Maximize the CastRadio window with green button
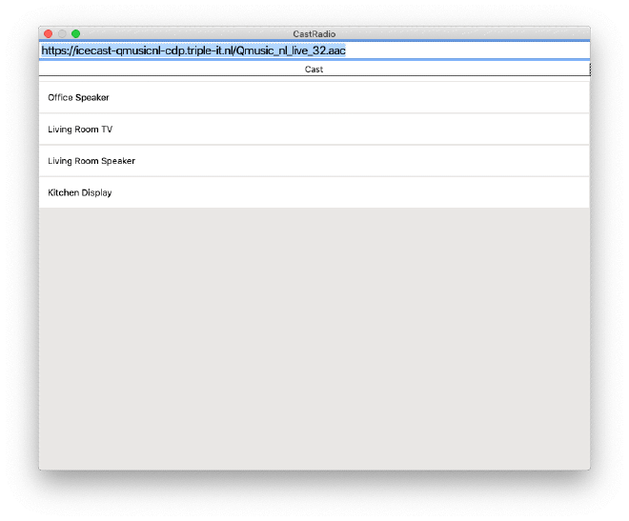This screenshot has height=521, width=629. click(75, 33)
